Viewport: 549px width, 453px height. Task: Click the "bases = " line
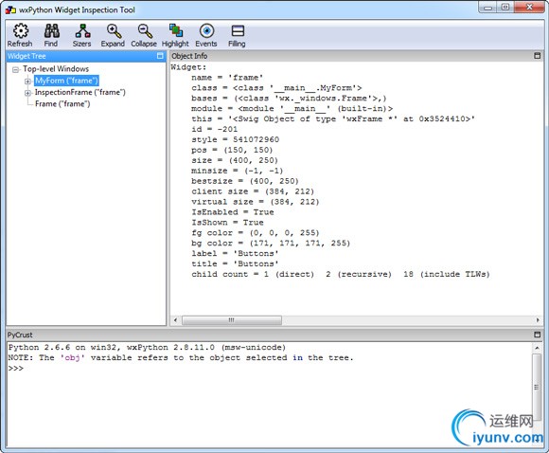[x=289, y=99]
